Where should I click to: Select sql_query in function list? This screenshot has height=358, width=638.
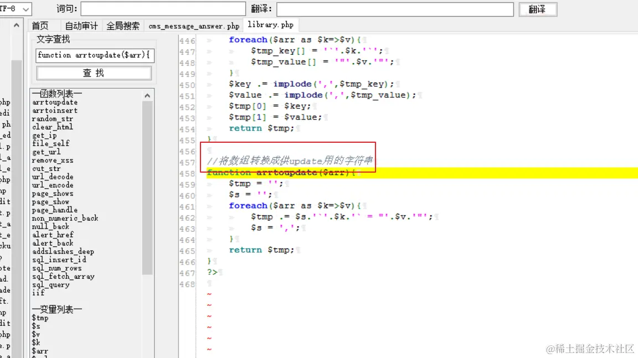point(51,284)
